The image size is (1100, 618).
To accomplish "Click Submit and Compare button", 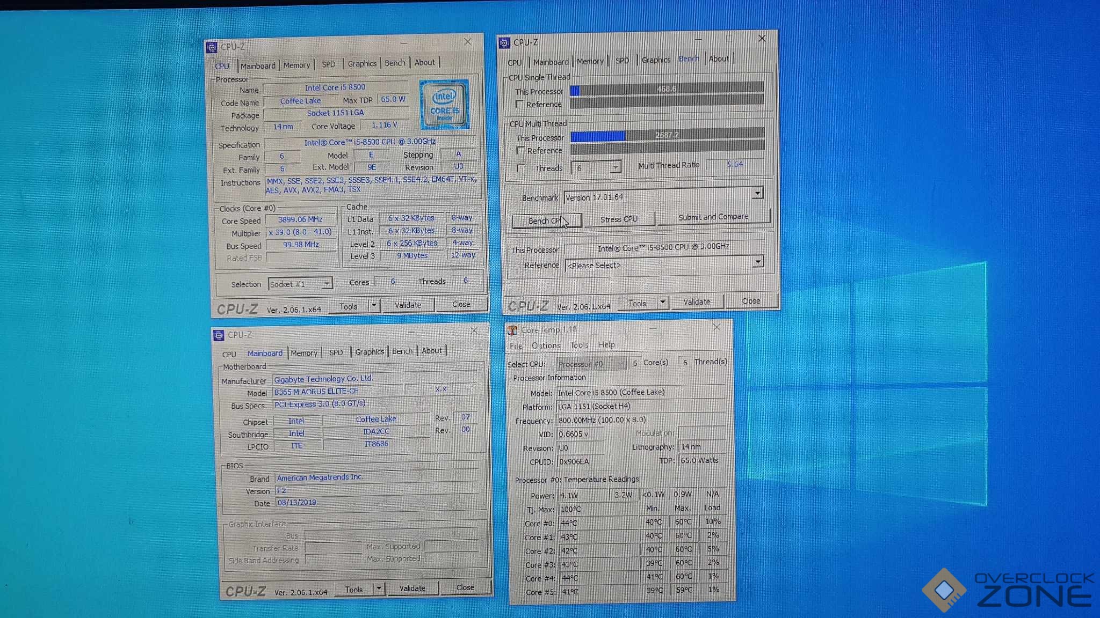I will tap(713, 217).
